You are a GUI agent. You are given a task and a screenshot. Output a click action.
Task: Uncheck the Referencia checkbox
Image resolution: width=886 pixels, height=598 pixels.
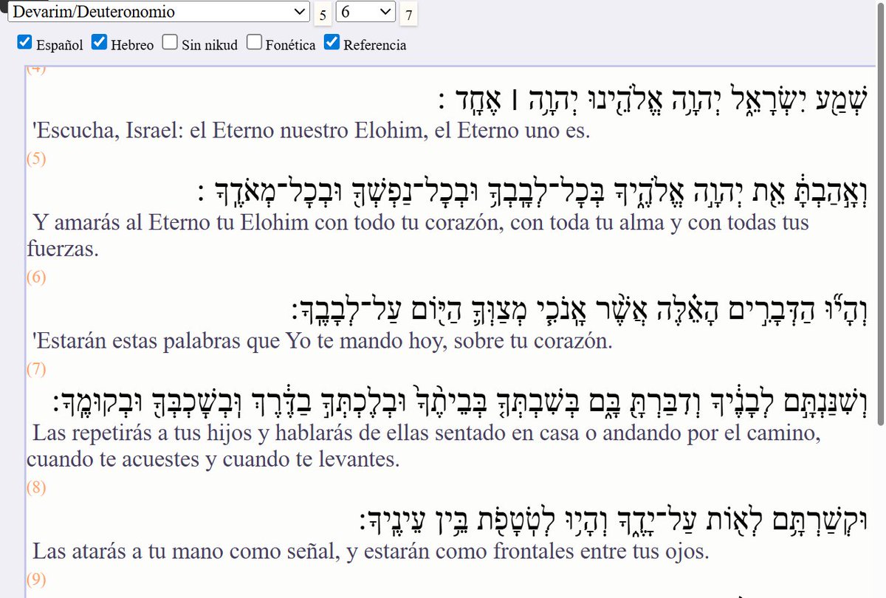click(332, 43)
